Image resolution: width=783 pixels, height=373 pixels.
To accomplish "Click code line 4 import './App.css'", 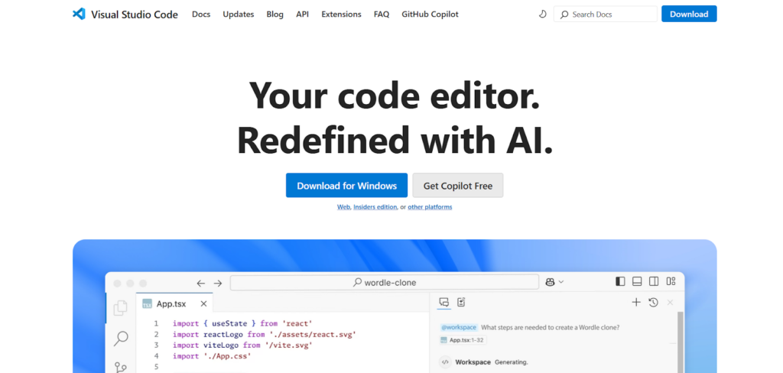I will click(212, 356).
